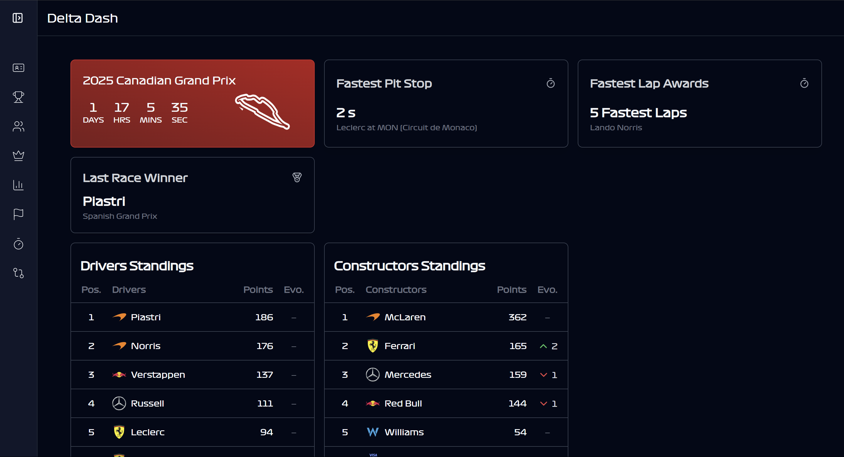Viewport: 844px width, 457px height.
Task: Open the bar chart sidebar icon
Action: pos(18,185)
